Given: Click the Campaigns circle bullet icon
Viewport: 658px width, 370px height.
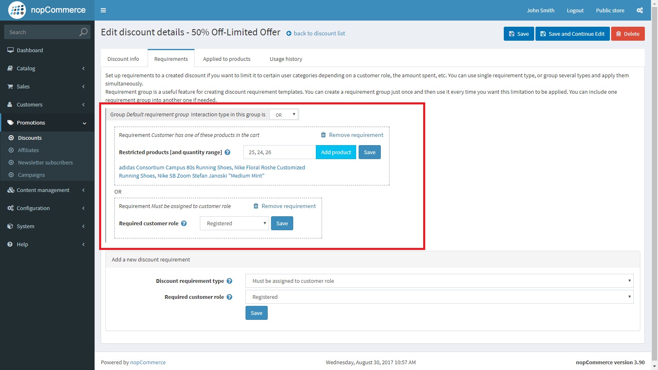Looking at the screenshot, I should click(x=11, y=175).
